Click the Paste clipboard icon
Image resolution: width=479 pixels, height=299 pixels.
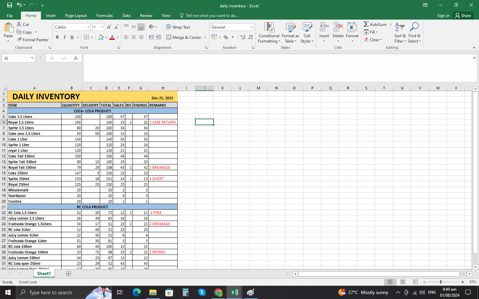point(8,28)
